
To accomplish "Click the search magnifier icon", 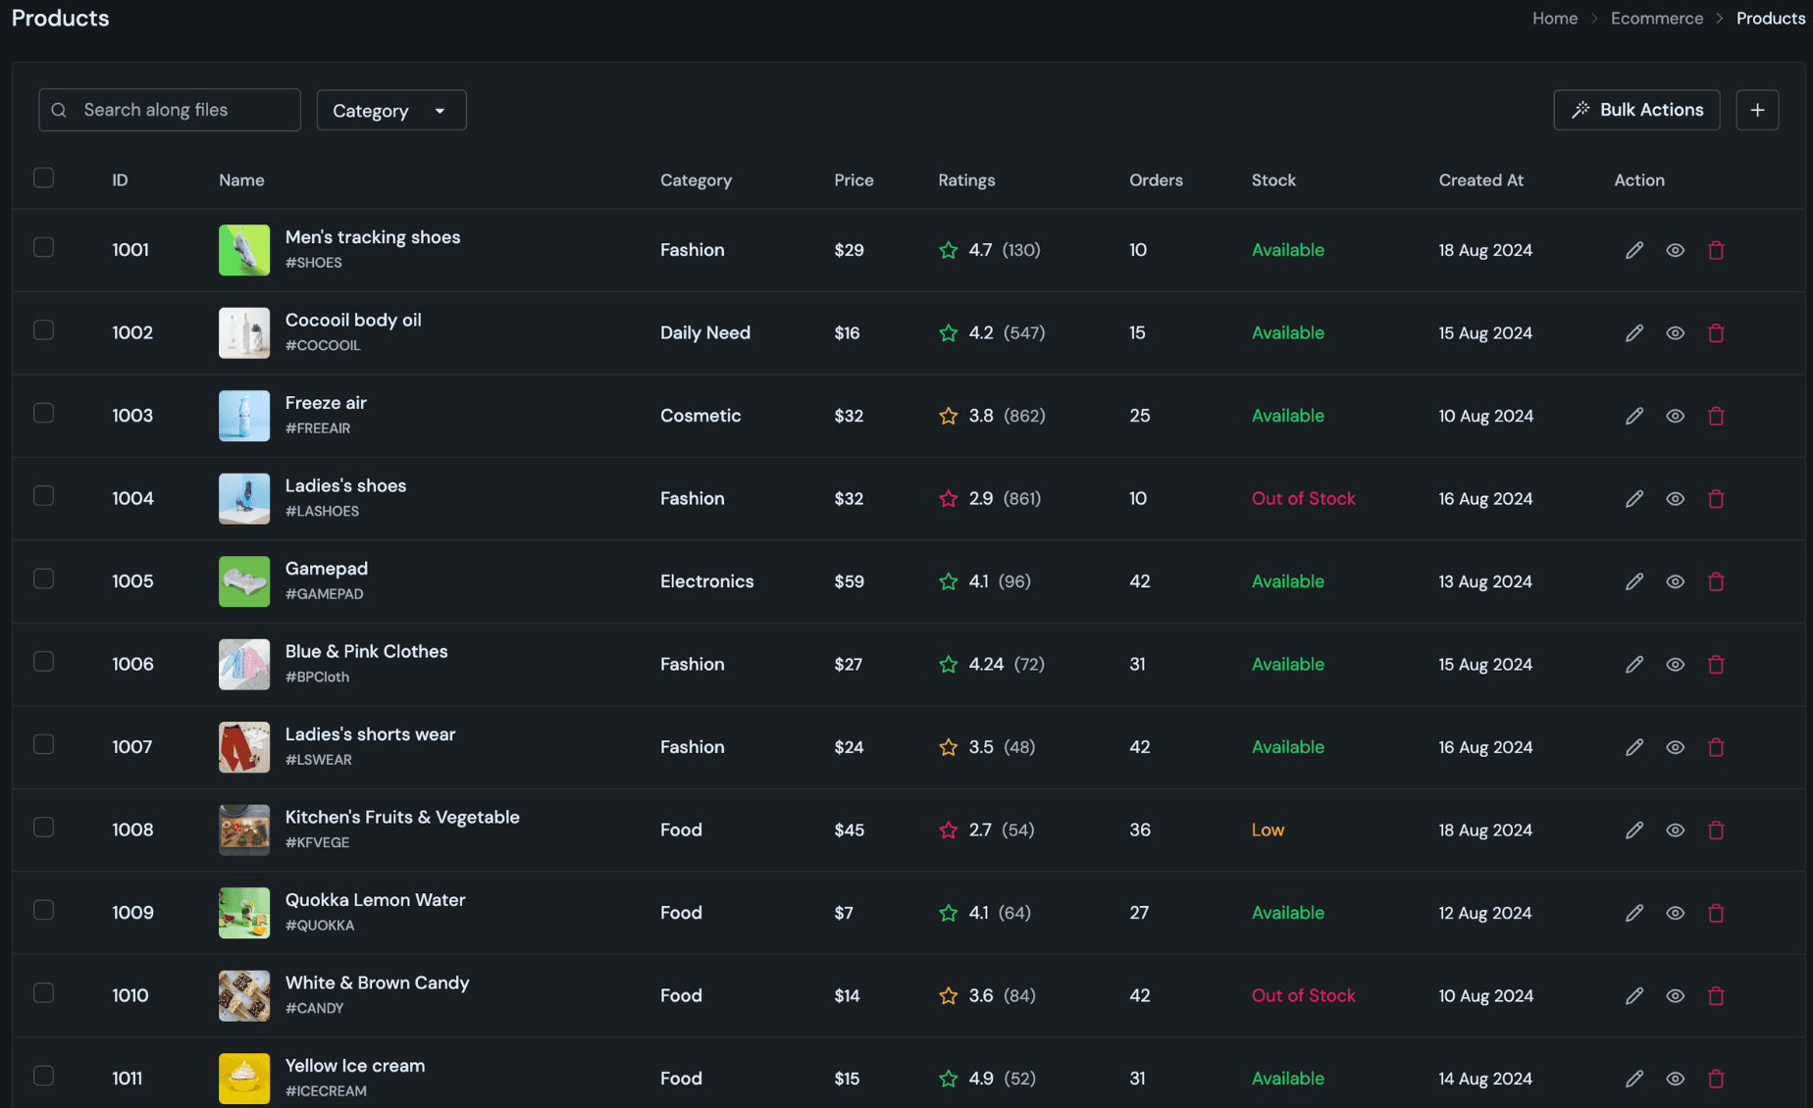I will click(x=59, y=110).
